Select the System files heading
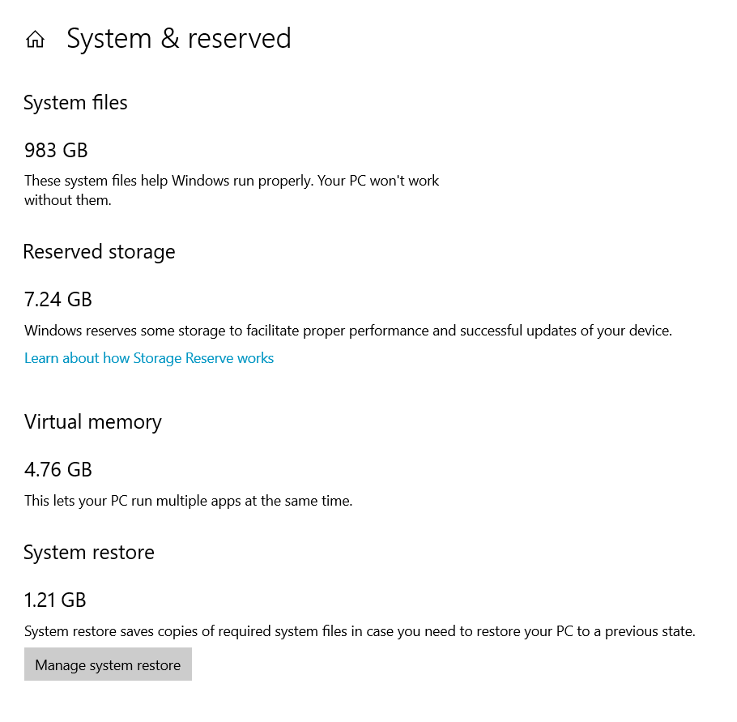This screenshot has width=737, height=722. pos(75,103)
